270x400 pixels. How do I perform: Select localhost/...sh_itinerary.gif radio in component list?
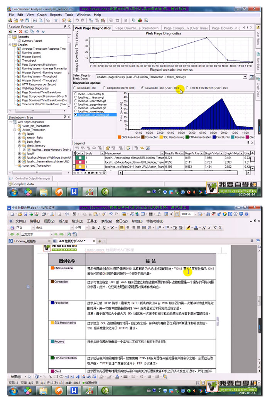pos(76,115)
